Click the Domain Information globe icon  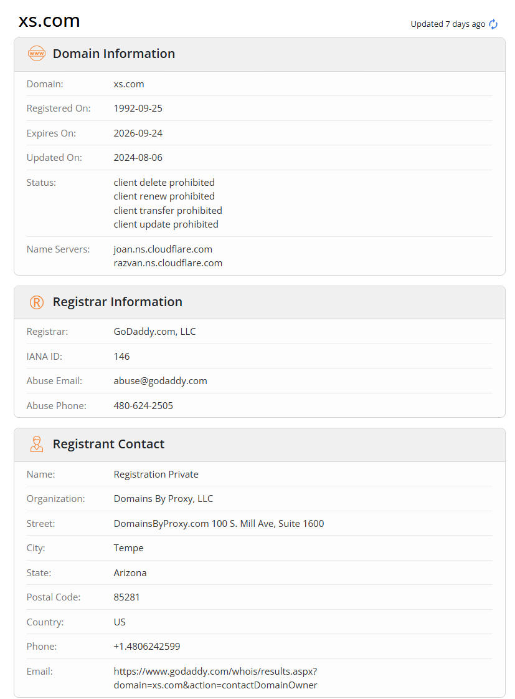(x=37, y=54)
